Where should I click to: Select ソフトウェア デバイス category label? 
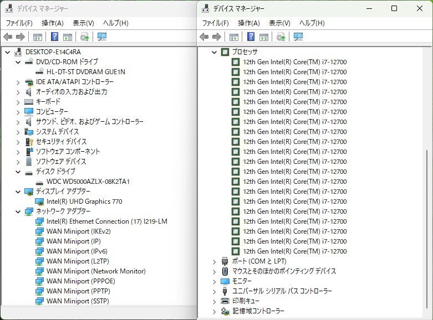click(61, 162)
